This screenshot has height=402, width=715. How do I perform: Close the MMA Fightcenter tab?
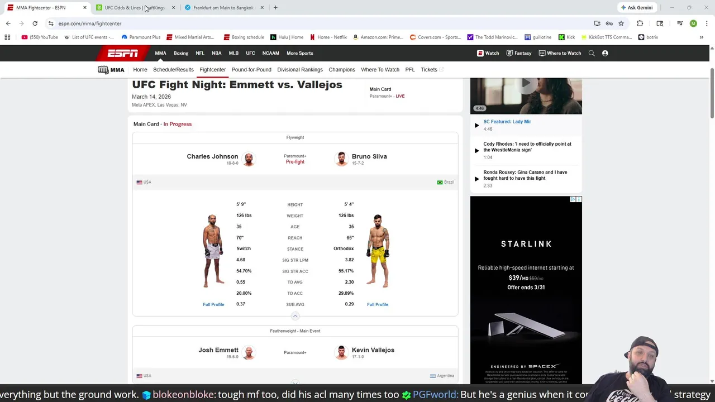point(85,8)
